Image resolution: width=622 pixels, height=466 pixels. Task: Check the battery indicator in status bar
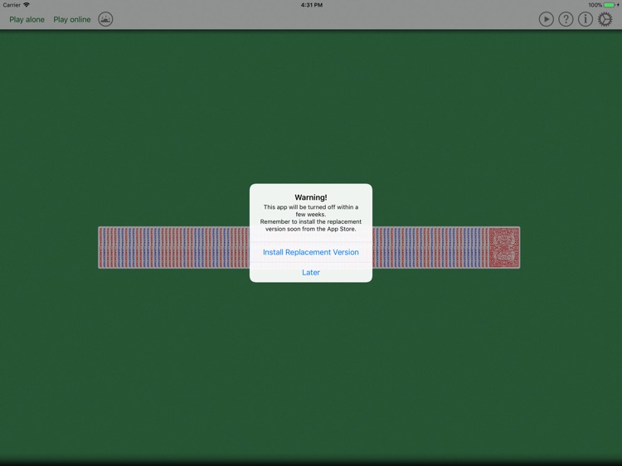point(610,5)
